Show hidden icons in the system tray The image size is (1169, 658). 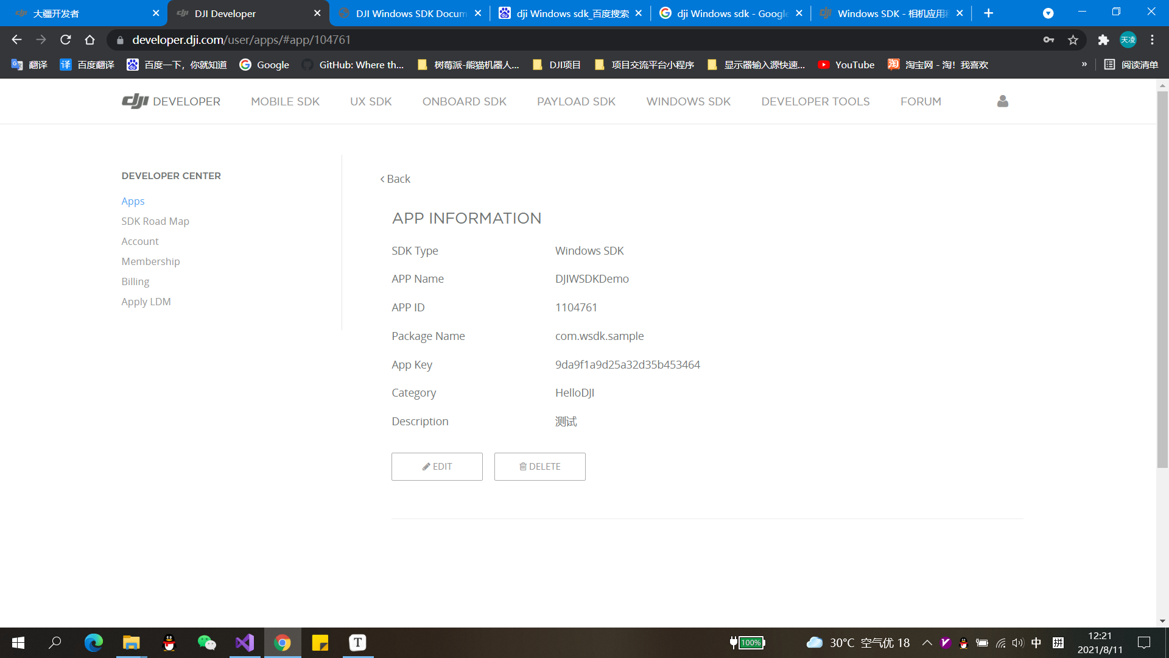pos(927,643)
